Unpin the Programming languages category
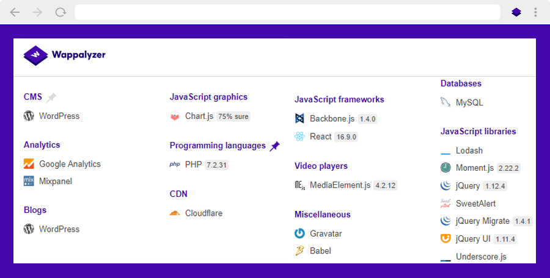The image size is (550, 278). tap(274, 146)
